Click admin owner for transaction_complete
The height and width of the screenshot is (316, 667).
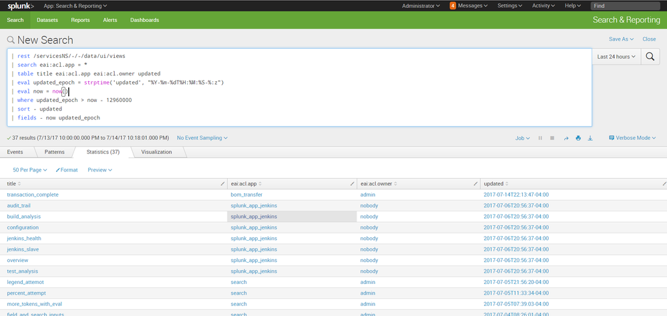(x=368, y=195)
